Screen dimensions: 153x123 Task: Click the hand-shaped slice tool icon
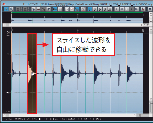pos(33,9)
